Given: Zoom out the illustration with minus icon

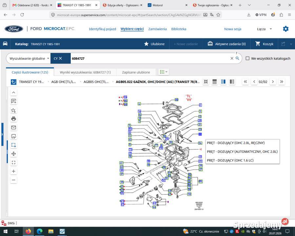Looking at the screenshot, I should tap(13, 180).
